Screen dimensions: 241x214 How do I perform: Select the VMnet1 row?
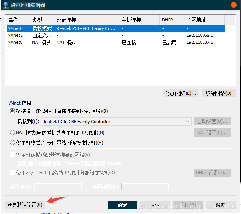(x=116, y=35)
